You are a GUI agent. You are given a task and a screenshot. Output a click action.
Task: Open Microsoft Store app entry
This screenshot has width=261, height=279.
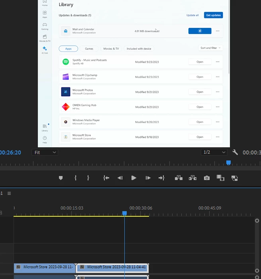coord(200,137)
